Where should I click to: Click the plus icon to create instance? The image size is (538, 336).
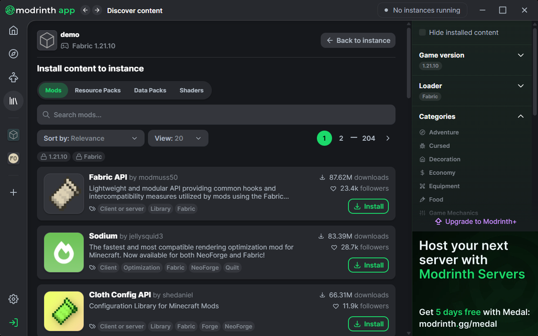coord(13,192)
